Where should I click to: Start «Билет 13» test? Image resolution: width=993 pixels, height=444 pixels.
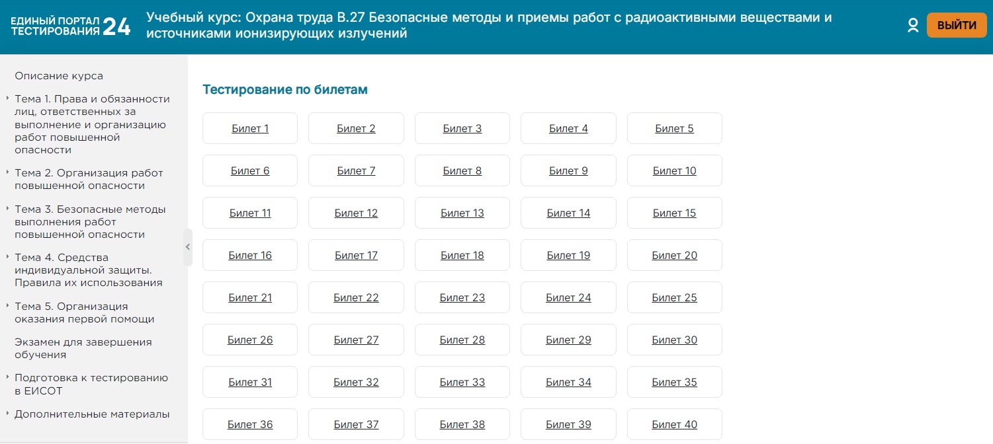pyautogui.click(x=462, y=213)
